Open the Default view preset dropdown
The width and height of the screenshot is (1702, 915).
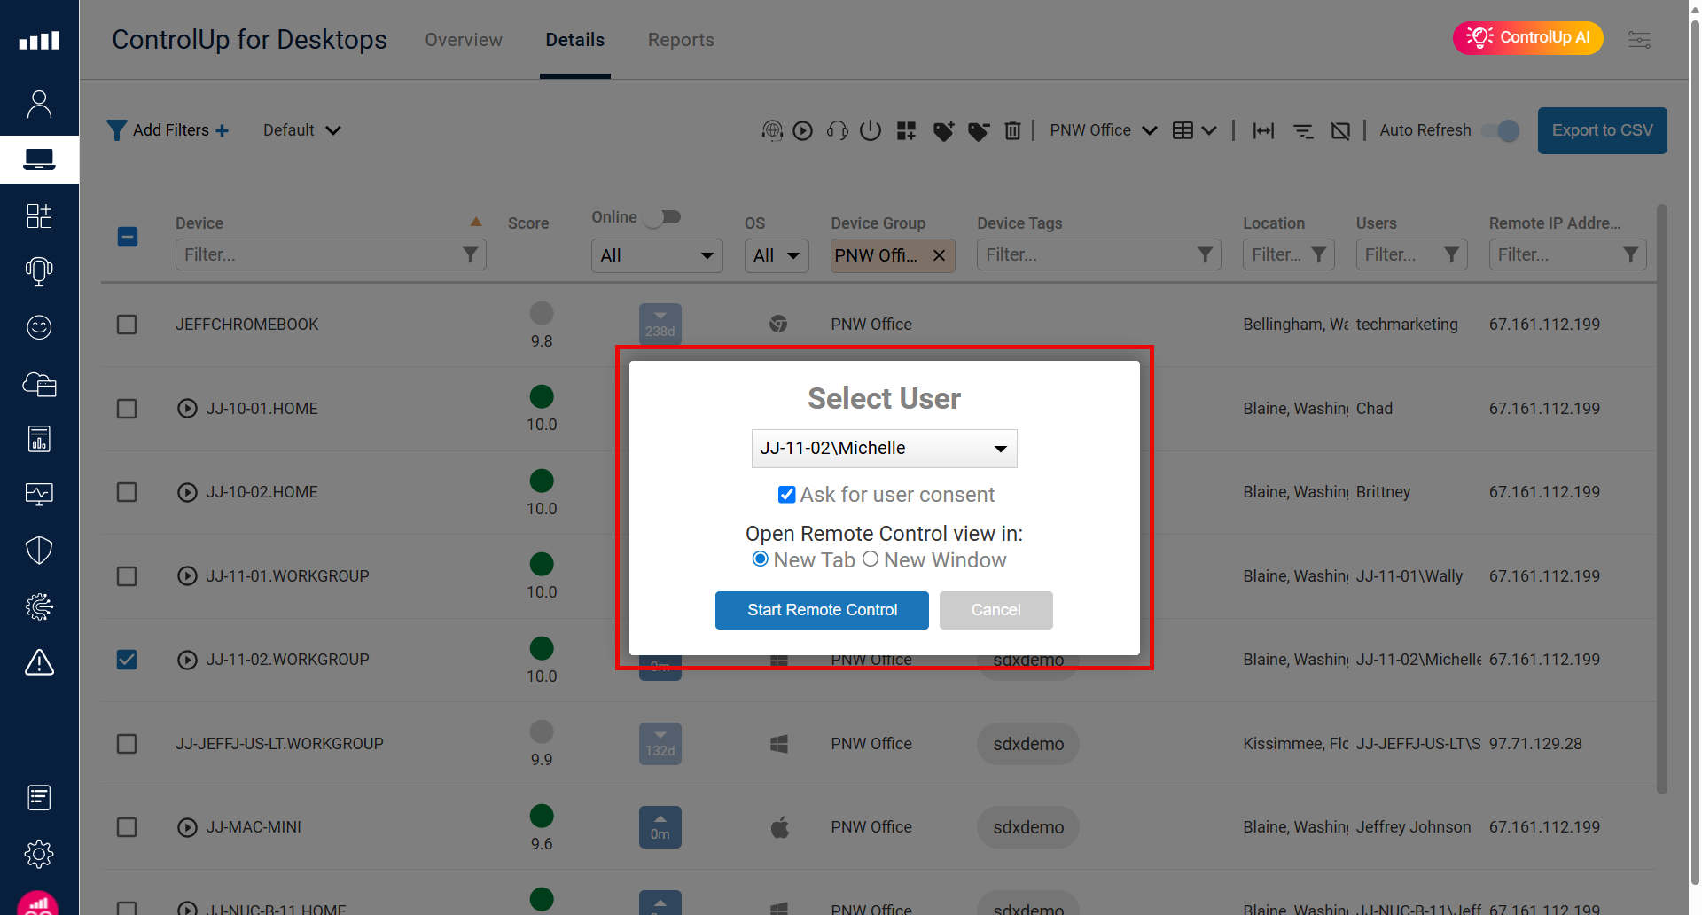pos(301,130)
